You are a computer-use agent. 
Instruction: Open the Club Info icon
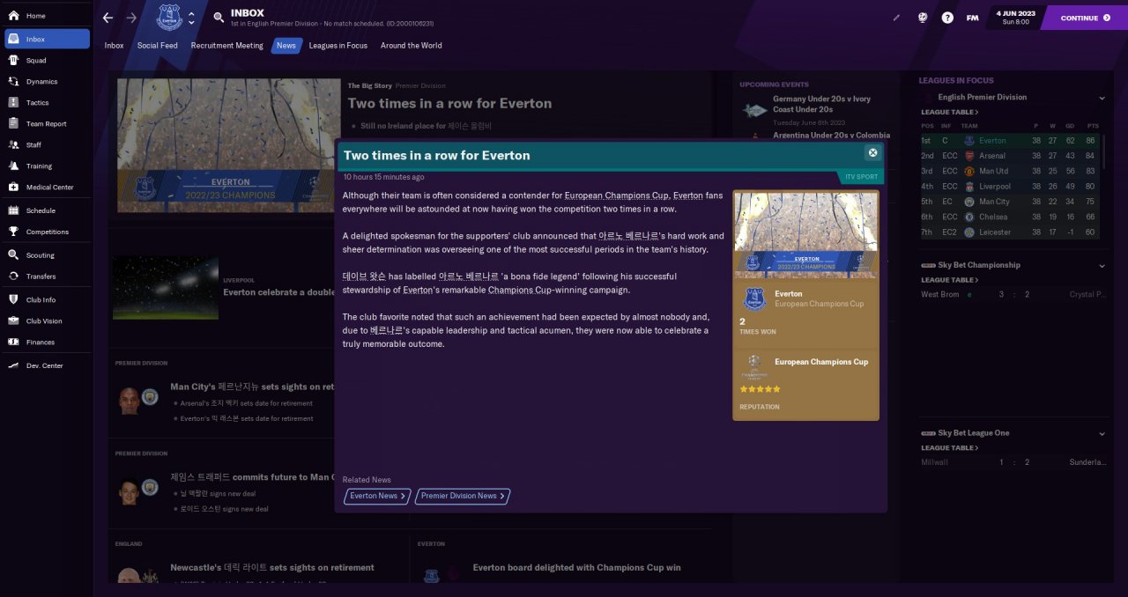click(x=13, y=300)
